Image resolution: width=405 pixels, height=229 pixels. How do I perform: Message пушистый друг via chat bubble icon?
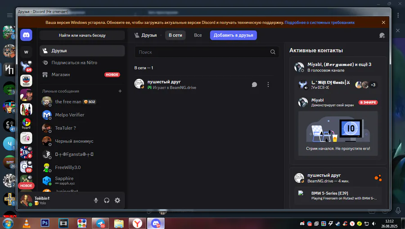point(254,85)
